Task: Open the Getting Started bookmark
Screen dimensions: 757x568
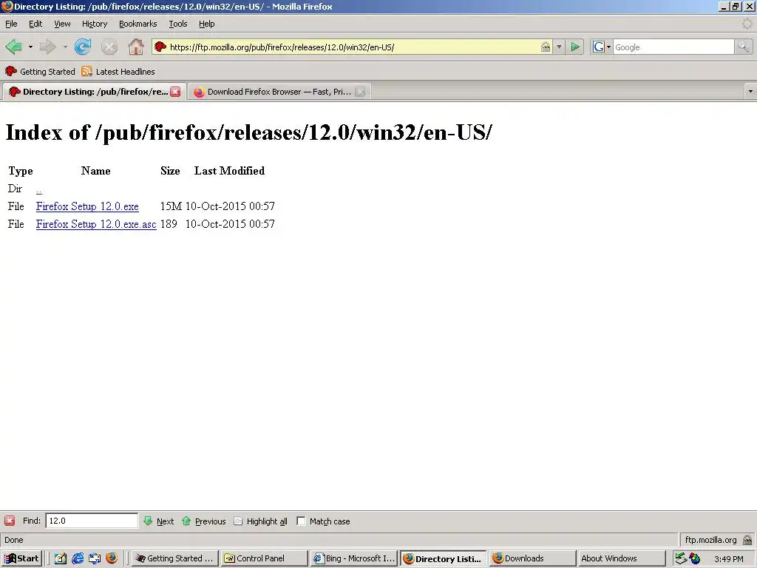Action: [x=40, y=72]
